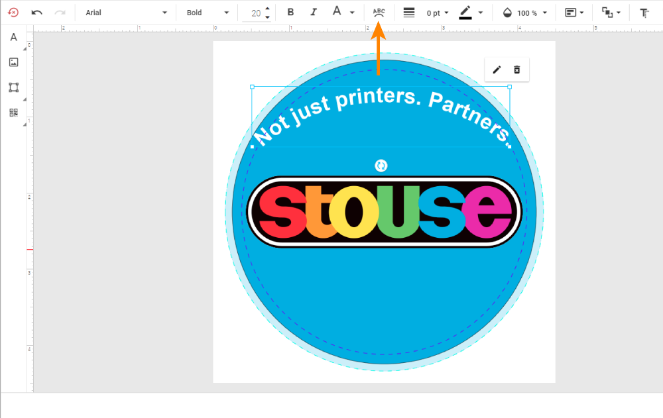Click the text formatting T icon
663x418 pixels.
coord(644,13)
